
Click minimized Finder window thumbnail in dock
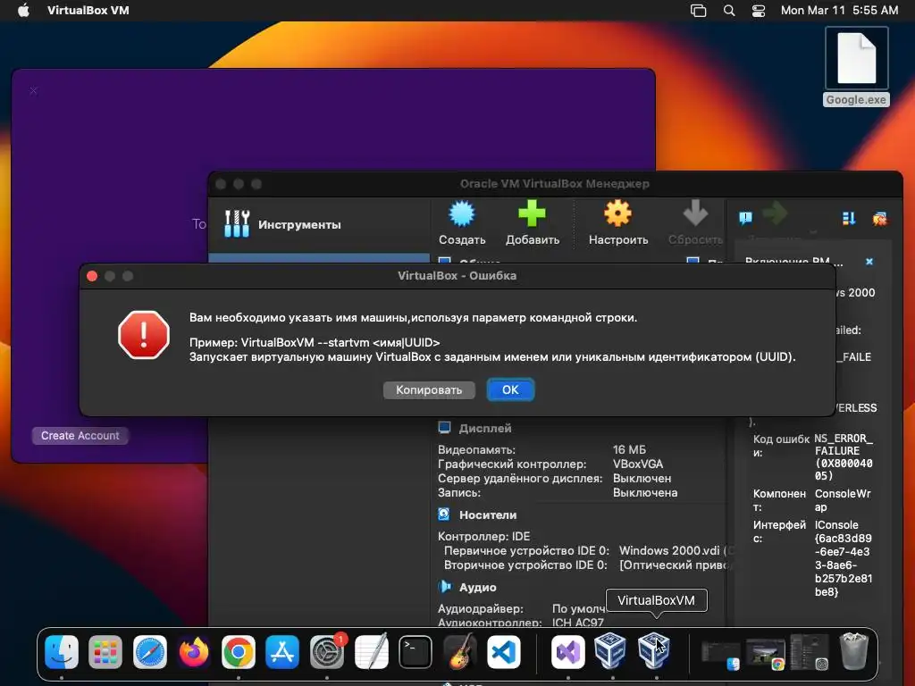[x=721, y=655]
